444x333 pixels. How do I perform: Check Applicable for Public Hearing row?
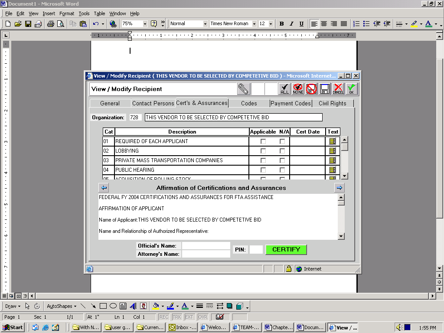point(263,170)
